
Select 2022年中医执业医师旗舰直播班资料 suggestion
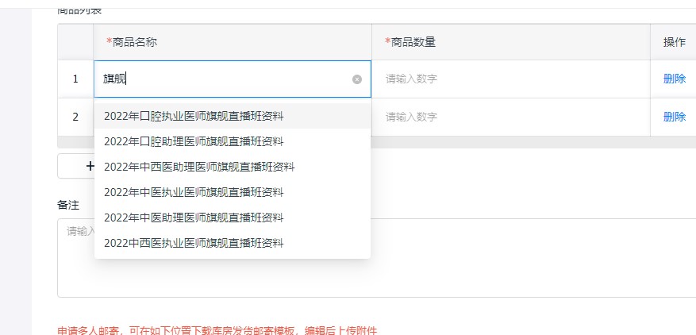pos(194,192)
